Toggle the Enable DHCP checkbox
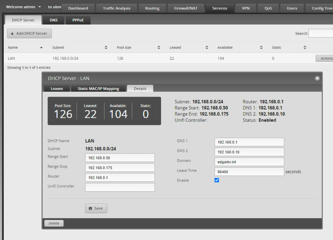 click(x=217, y=180)
